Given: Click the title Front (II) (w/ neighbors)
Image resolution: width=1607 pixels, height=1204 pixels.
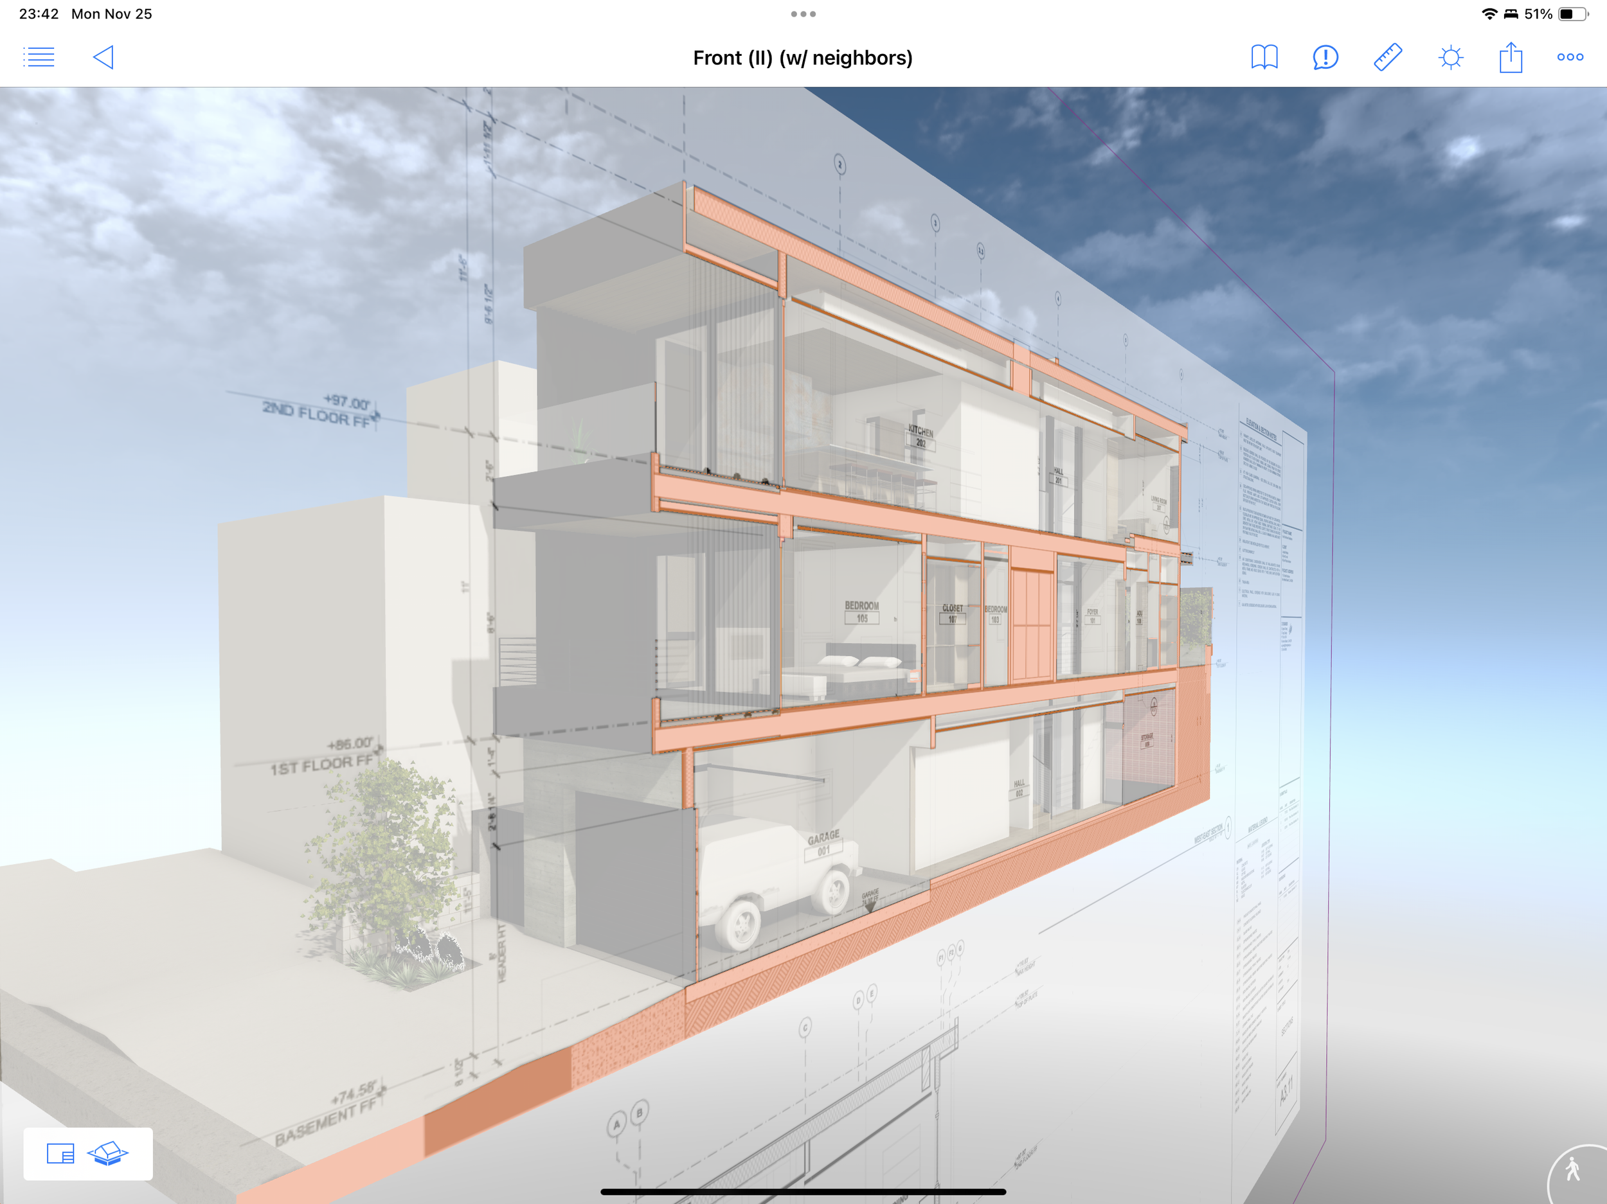Looking at the screenshot, I should 803,58.
